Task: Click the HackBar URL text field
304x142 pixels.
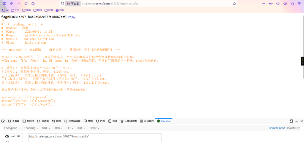Action: [95, 138]
